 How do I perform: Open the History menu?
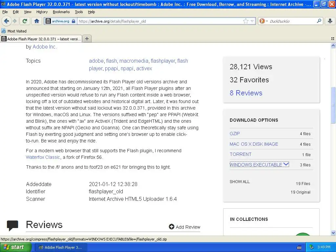pos(42,12)
